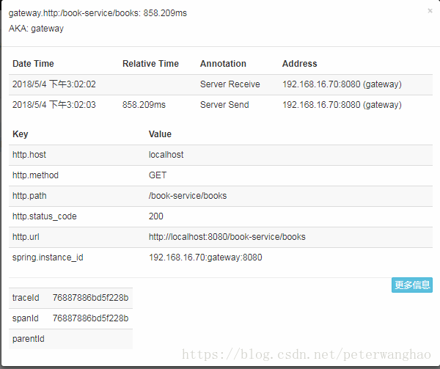Close the span detail dialog

[x=430, y=11]
